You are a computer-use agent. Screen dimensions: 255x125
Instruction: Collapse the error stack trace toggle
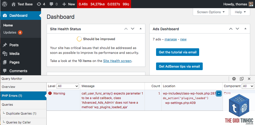[x=219, y=93]
